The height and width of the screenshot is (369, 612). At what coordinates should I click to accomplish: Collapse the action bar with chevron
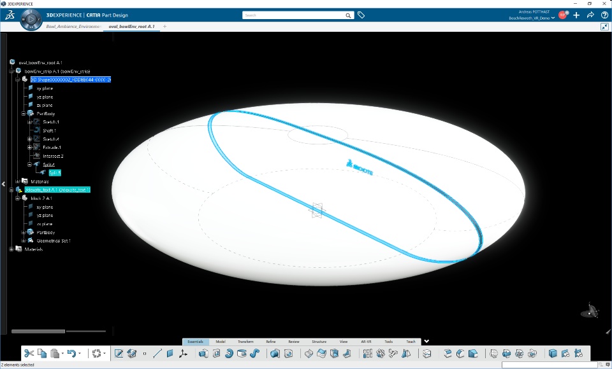426,342
